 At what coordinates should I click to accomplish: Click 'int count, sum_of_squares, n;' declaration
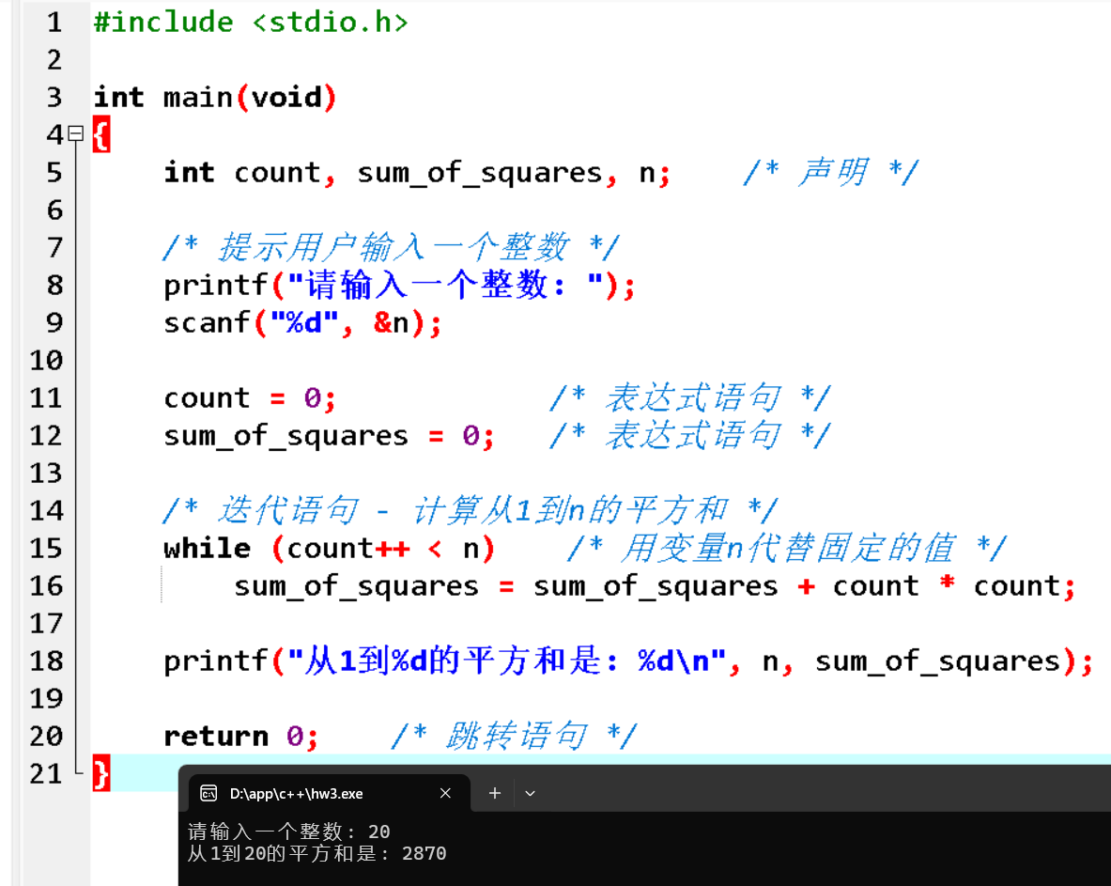pyautogui.click(x=417, y=173)
